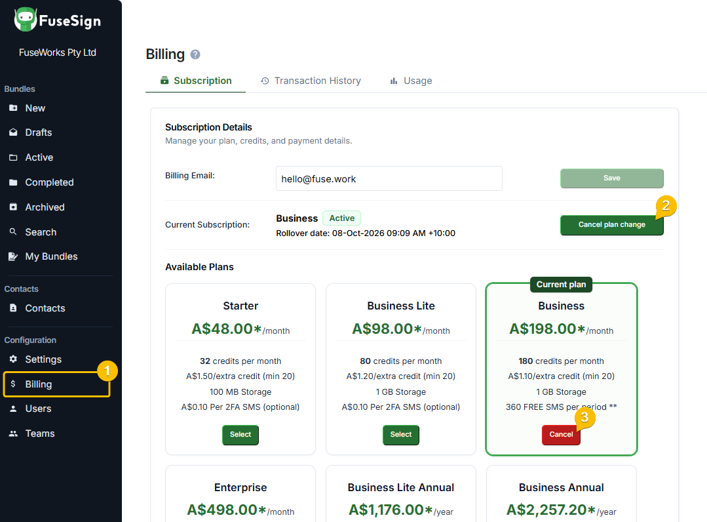Select the Starter plan
The height and width of the screenshot is (522, 707).
click(x=240, y=435)
